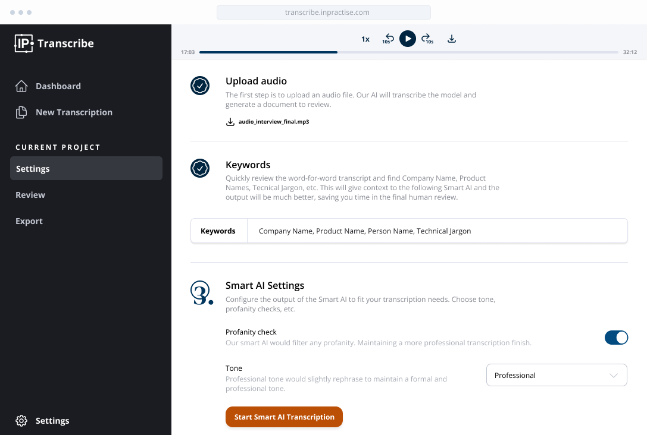Disable the Profanity check toggle
Screen dimensions: 647x435
tap(617, 338)
